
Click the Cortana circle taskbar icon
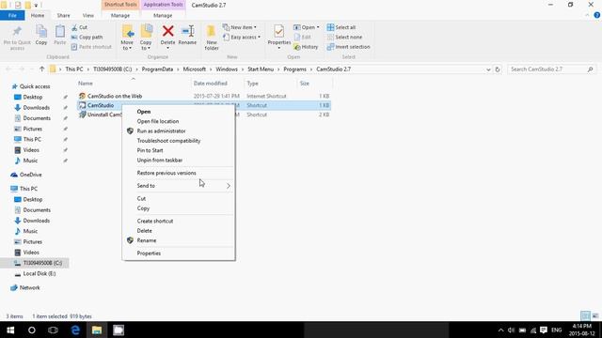tap(32, 330)
